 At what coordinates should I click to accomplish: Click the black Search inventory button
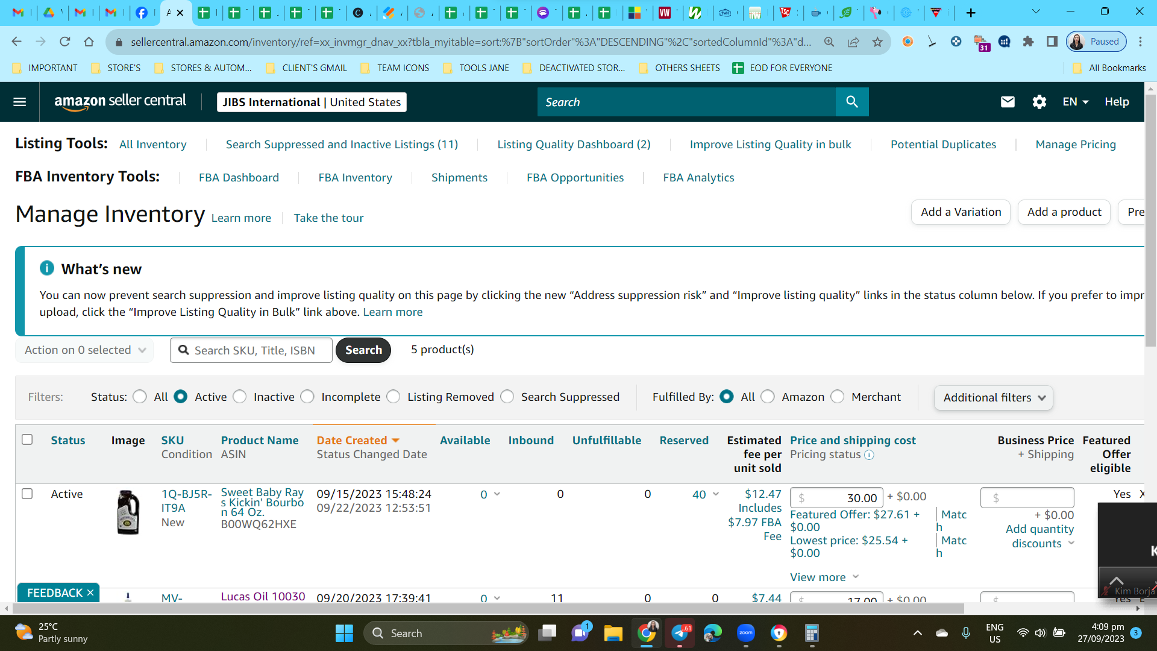click(363, 350)
